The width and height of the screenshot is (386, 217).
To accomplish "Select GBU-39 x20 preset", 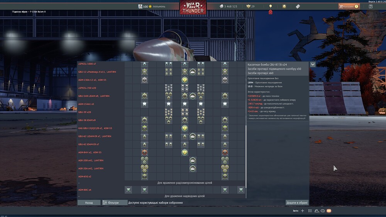I will point(85,112).
